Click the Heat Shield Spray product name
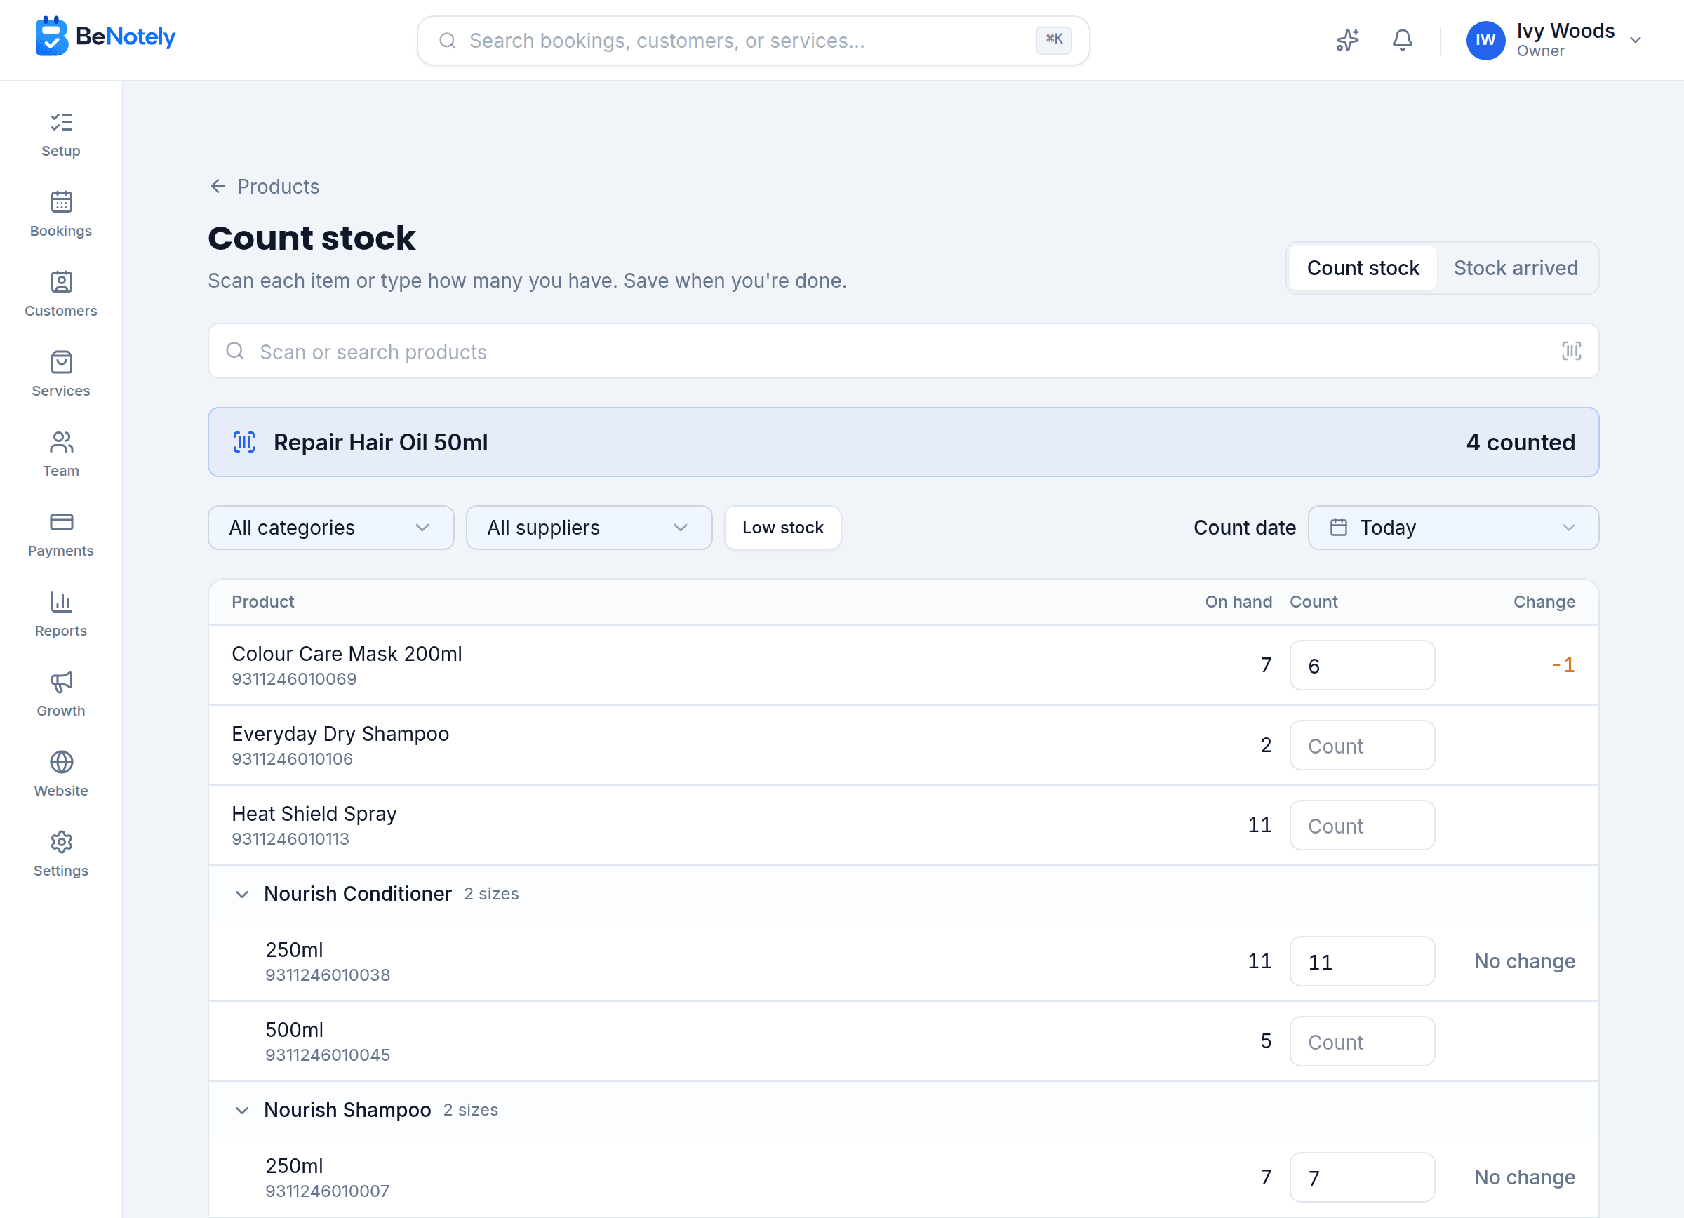Viewport: 1684px width, 1218px height. [314, 815]
